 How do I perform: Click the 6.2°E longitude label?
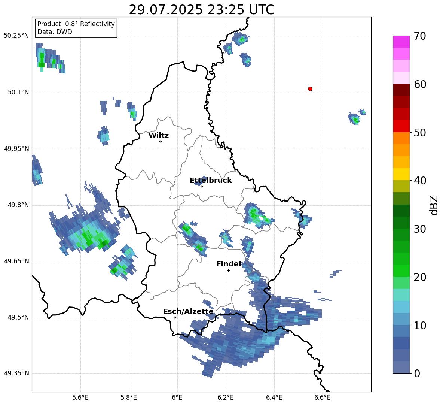coord(226,398)
